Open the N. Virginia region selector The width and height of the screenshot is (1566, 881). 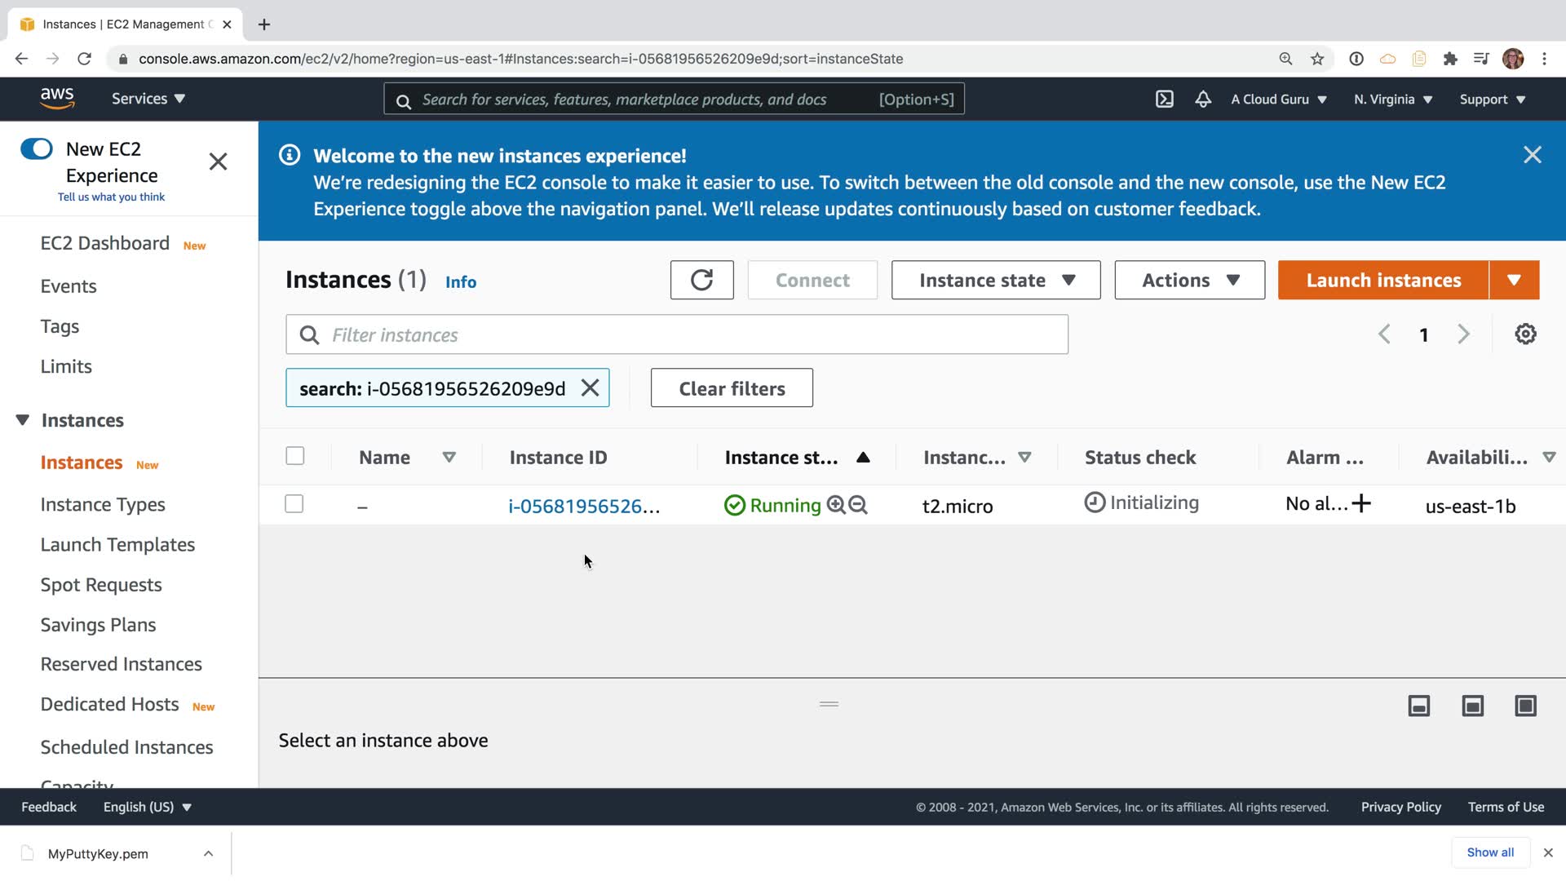point(1392,99)
